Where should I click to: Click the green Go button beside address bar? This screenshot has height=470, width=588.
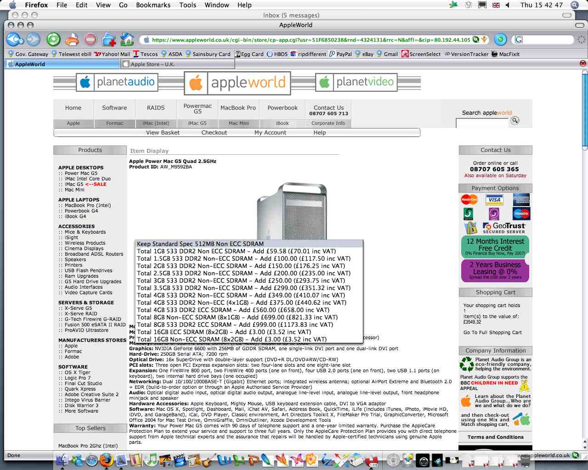pos(501,39)
